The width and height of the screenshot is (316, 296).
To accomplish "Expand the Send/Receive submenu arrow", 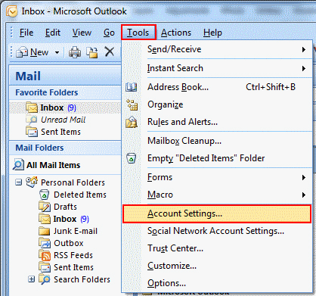I will [304, 49].
